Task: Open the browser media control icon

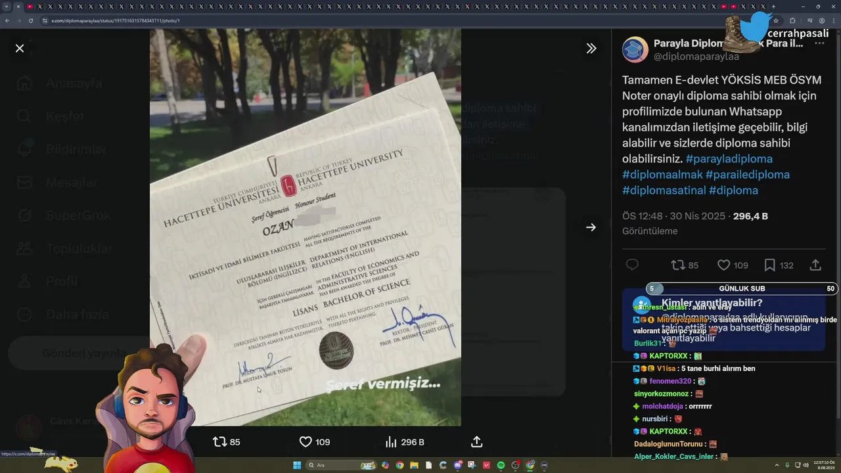Action: pyautogui.click(x=809, y=20)
